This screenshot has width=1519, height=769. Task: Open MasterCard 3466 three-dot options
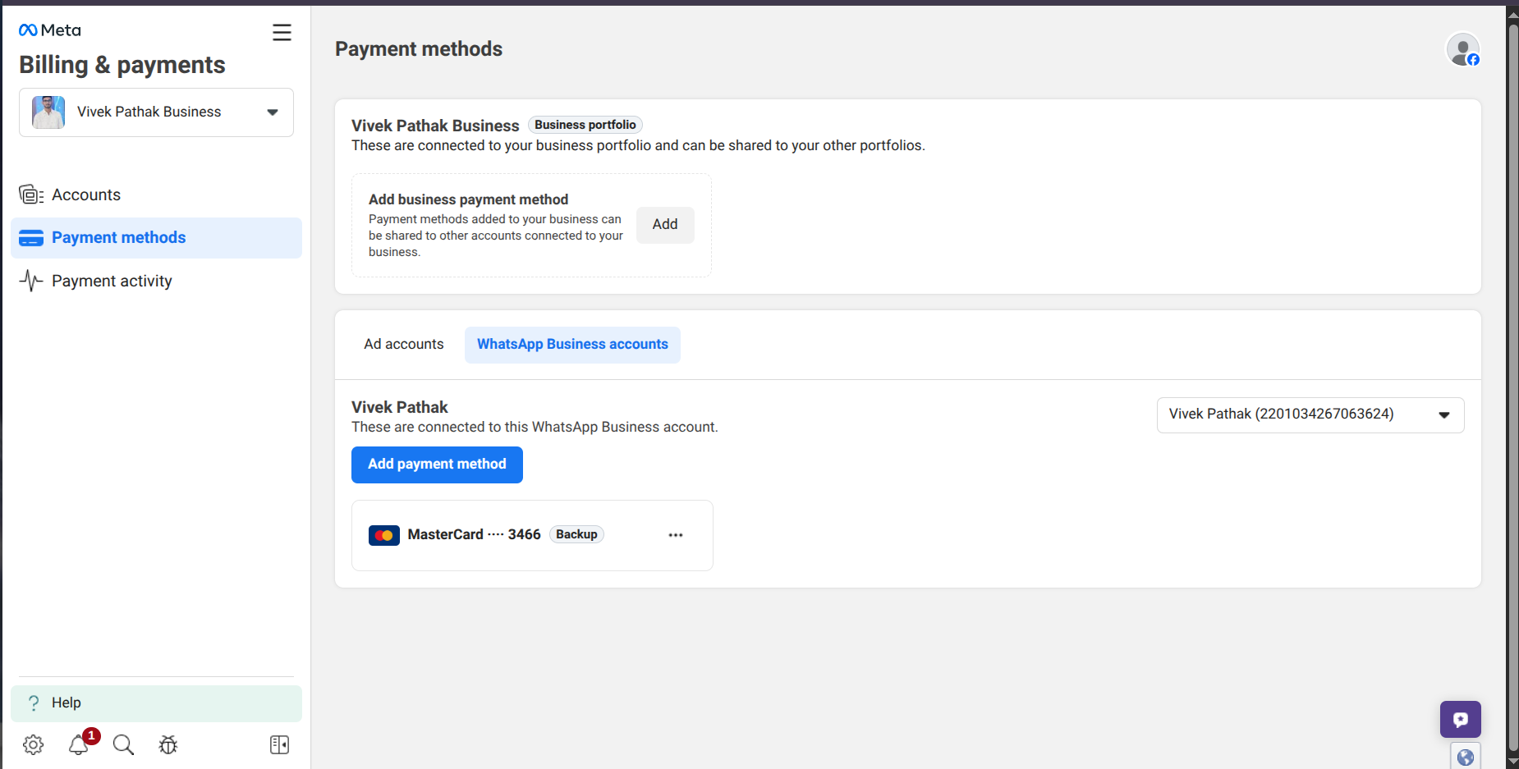click(675, 535)
